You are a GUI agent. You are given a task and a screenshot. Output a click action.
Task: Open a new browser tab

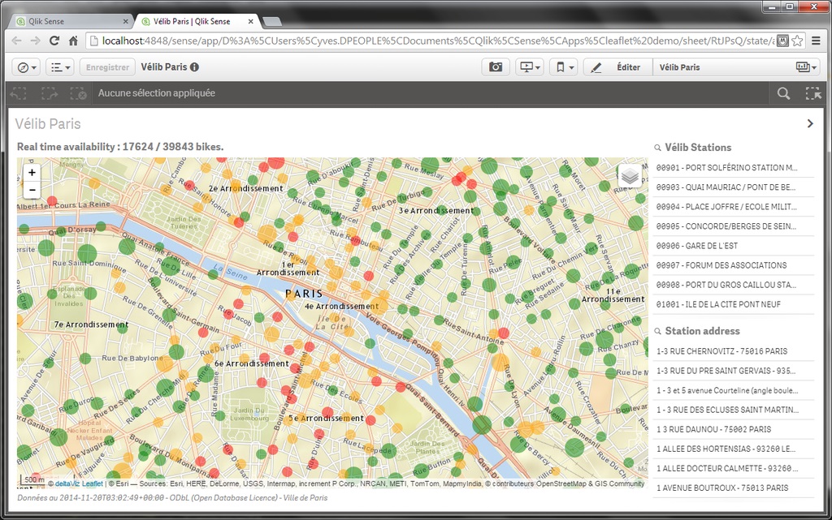pos(271,22)
